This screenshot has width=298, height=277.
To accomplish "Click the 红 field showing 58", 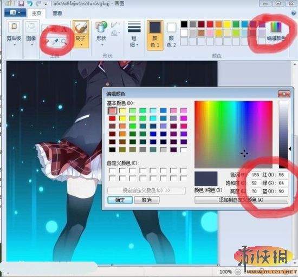I will coord(283,175).
